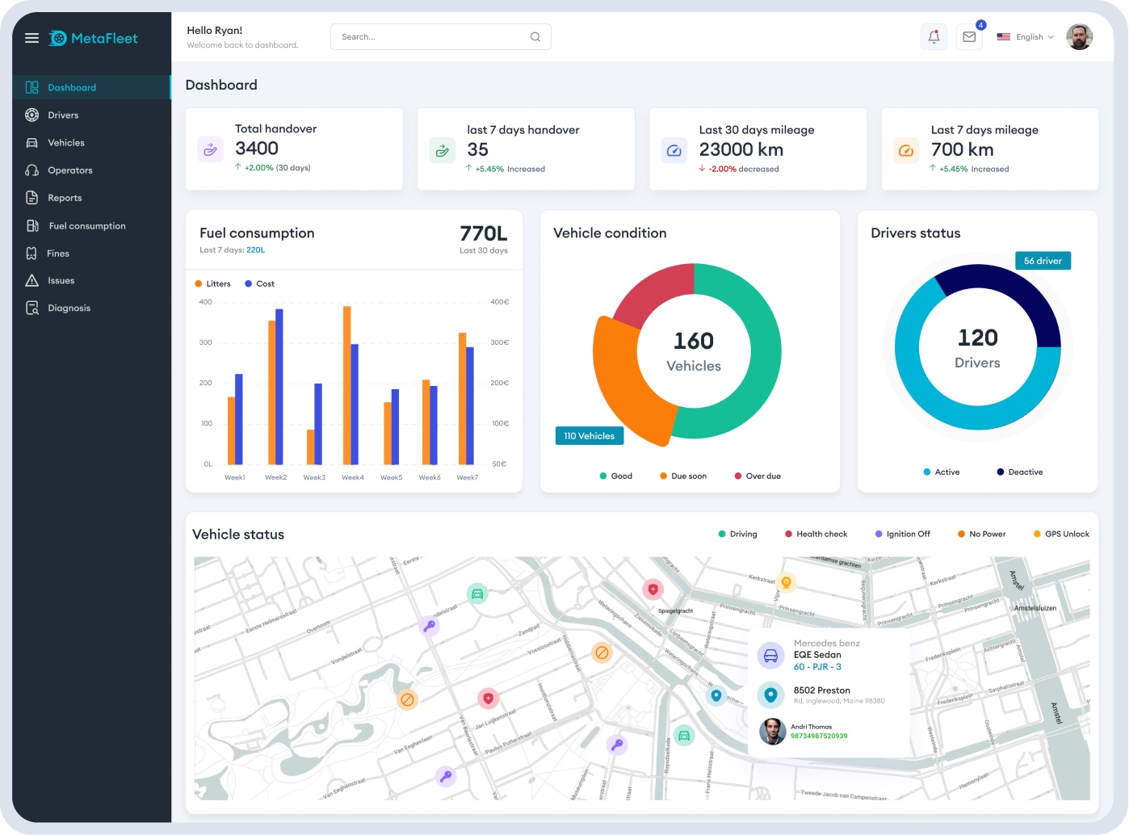This screenshot has height=835, width=1129.
Task: Select the blue location pin map marker
Action: (x=716, y=695)
